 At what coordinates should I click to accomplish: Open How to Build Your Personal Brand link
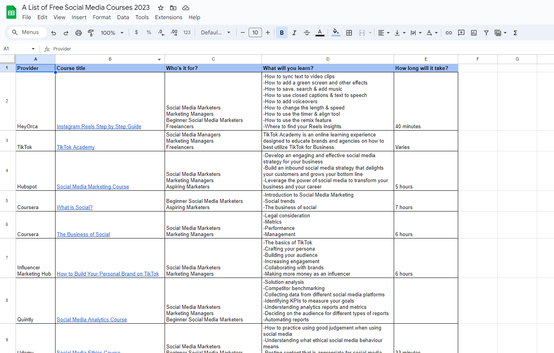pyautogui.click(x=108, y=274)
